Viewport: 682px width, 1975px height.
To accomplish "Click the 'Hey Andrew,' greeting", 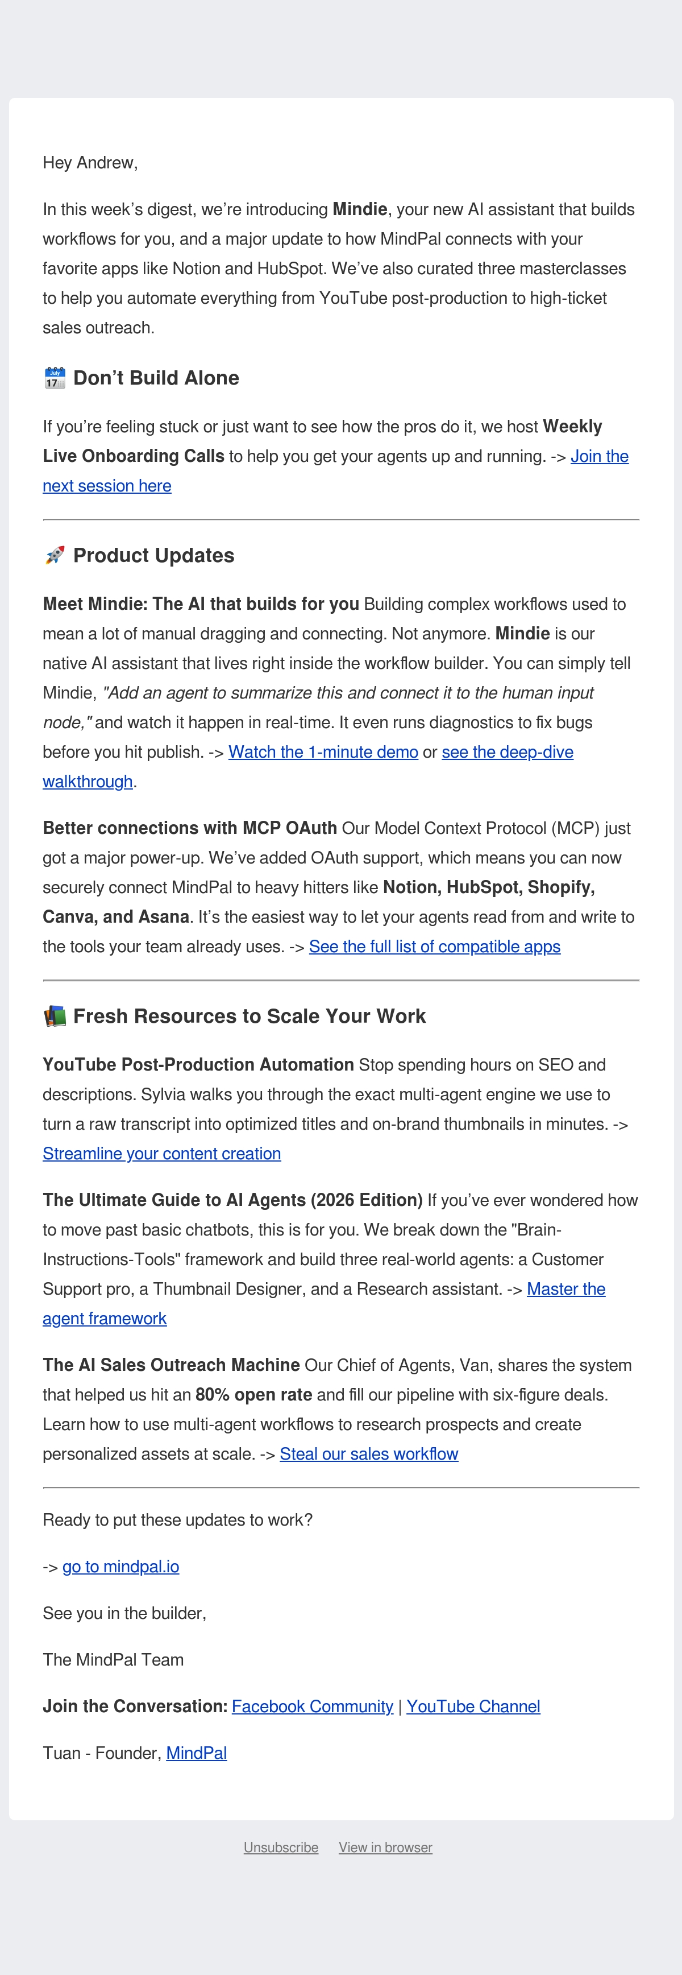I will click(90, 163).
